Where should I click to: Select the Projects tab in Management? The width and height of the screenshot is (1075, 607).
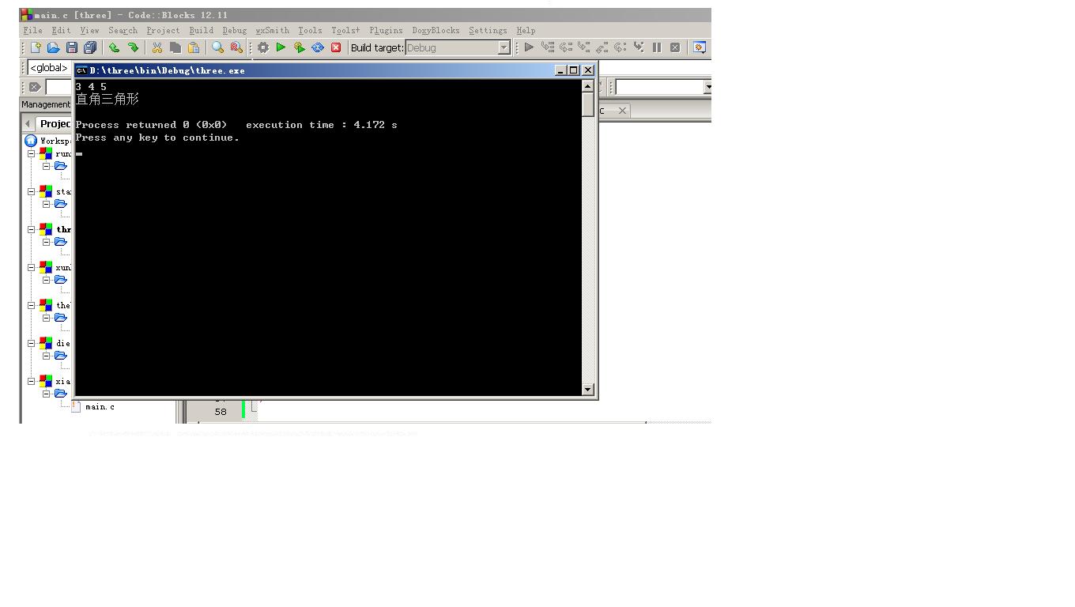pyautogui.click(x=55, y=123)
